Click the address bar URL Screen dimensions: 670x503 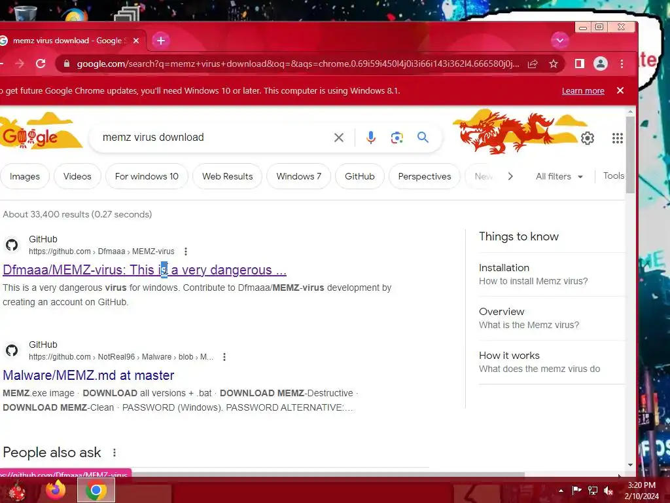[x=298, y=64]
